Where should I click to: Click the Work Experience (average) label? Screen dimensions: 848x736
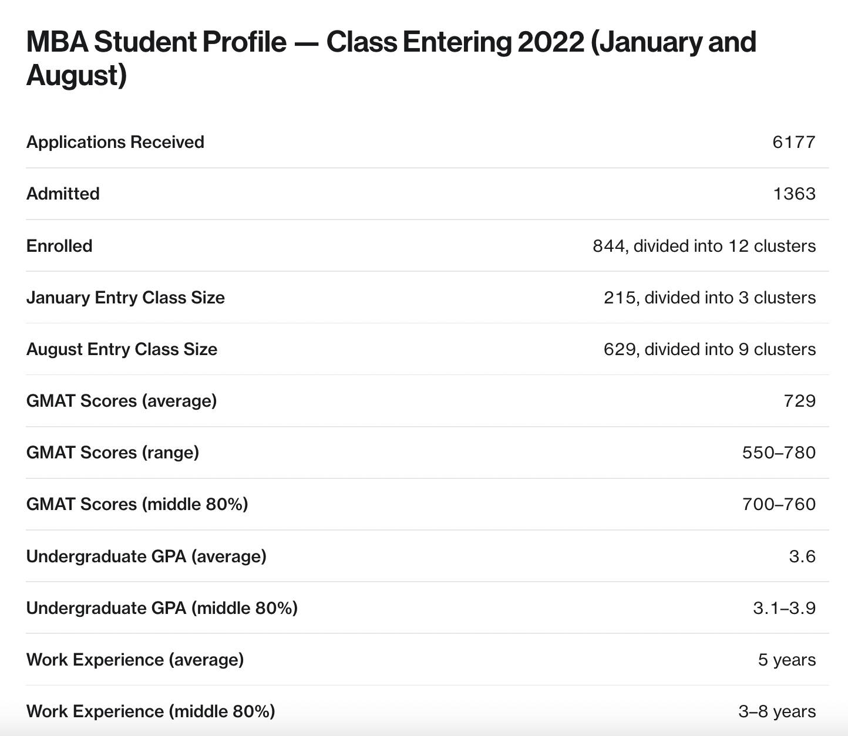click(x=135, y=659)
